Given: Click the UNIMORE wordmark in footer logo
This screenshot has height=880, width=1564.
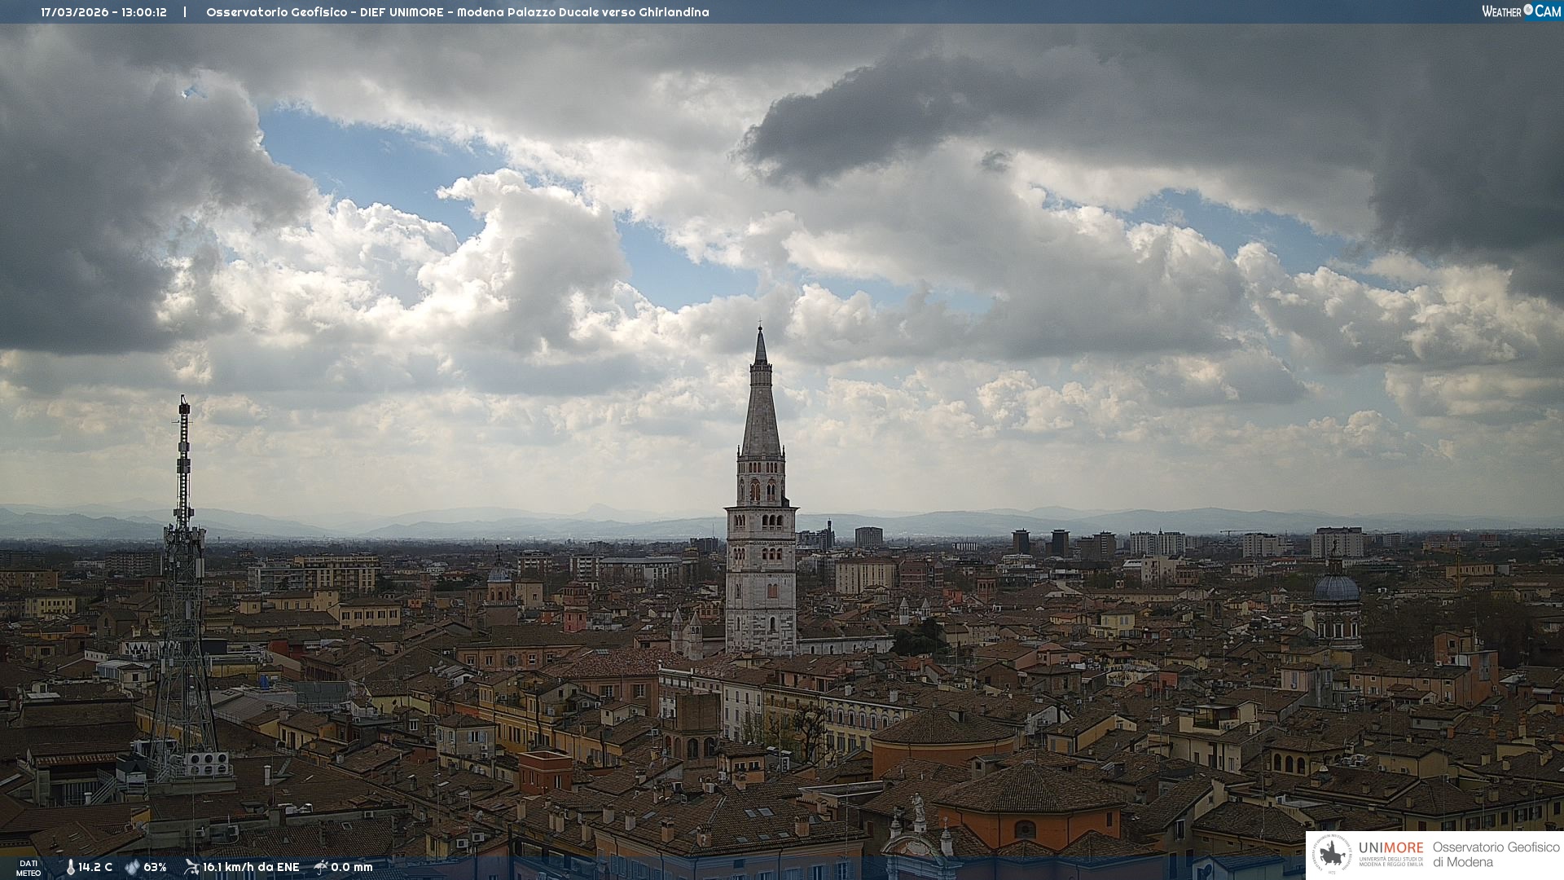Looking at the screenshot, I should click(x=1390, y=848).
